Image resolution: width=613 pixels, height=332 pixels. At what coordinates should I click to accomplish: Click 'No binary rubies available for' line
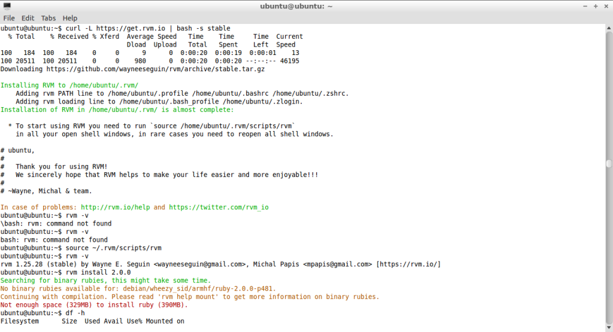(x=138, y=289)
